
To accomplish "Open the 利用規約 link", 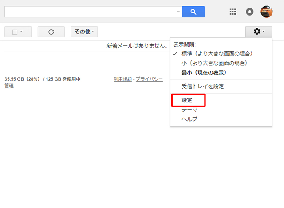I will [x=122, y=79].
